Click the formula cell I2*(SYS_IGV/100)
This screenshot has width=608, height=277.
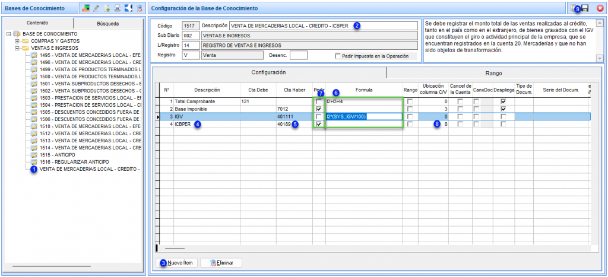[364, 116]
